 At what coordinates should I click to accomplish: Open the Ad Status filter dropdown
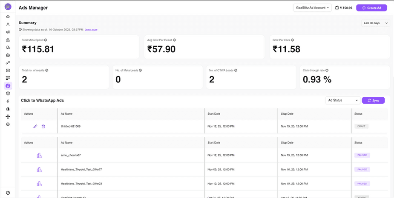(x=342, y=100)
